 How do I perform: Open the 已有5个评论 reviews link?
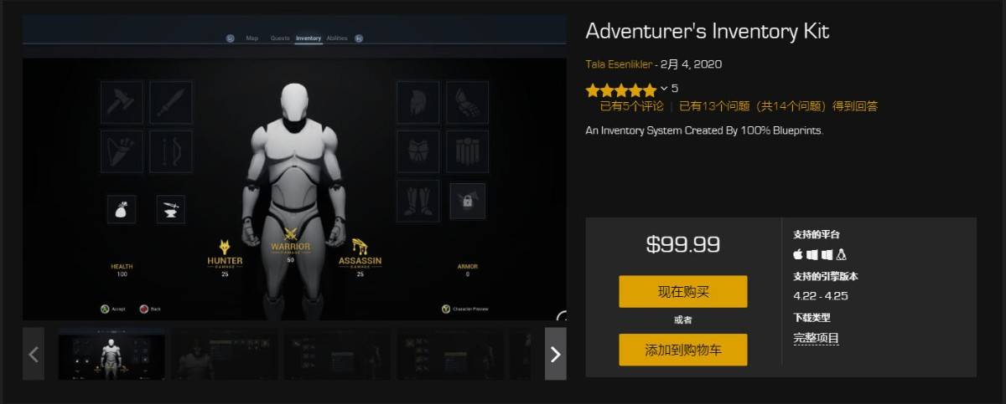632,106
